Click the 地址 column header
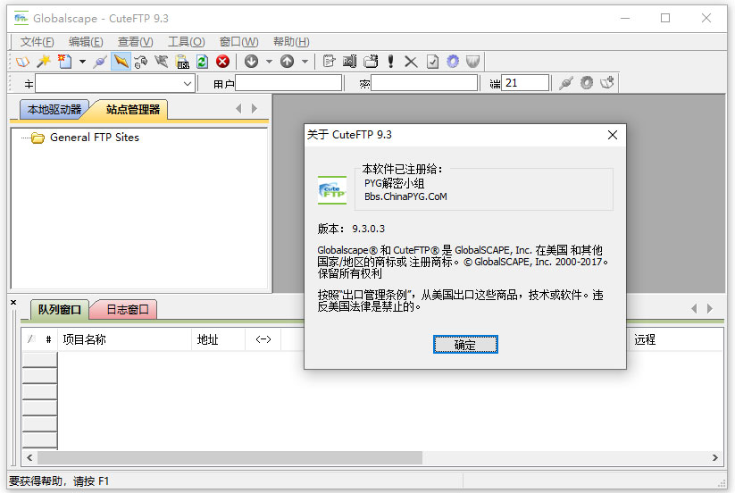Screen dimensions: 735x493 click(x=219, y=339)
